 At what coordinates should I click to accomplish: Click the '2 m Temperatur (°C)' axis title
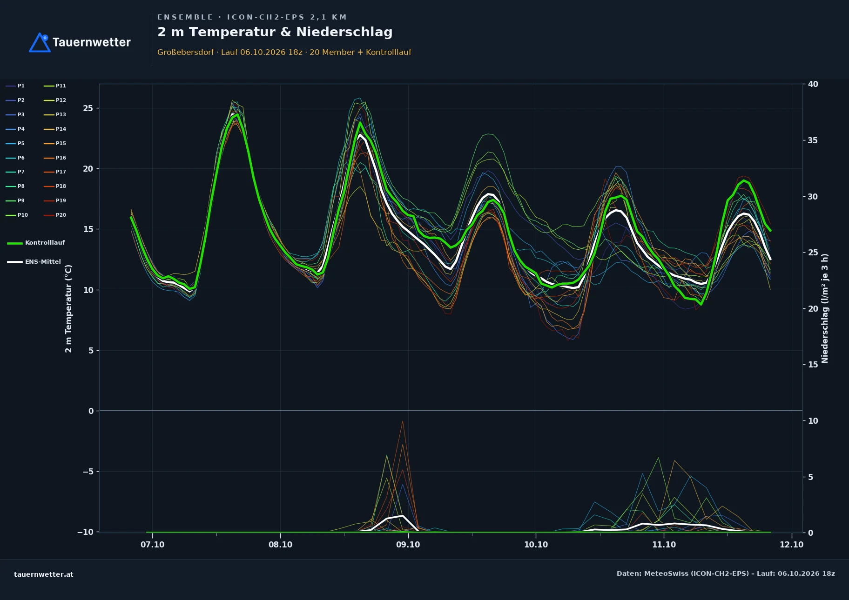click(x=68, y=308)
